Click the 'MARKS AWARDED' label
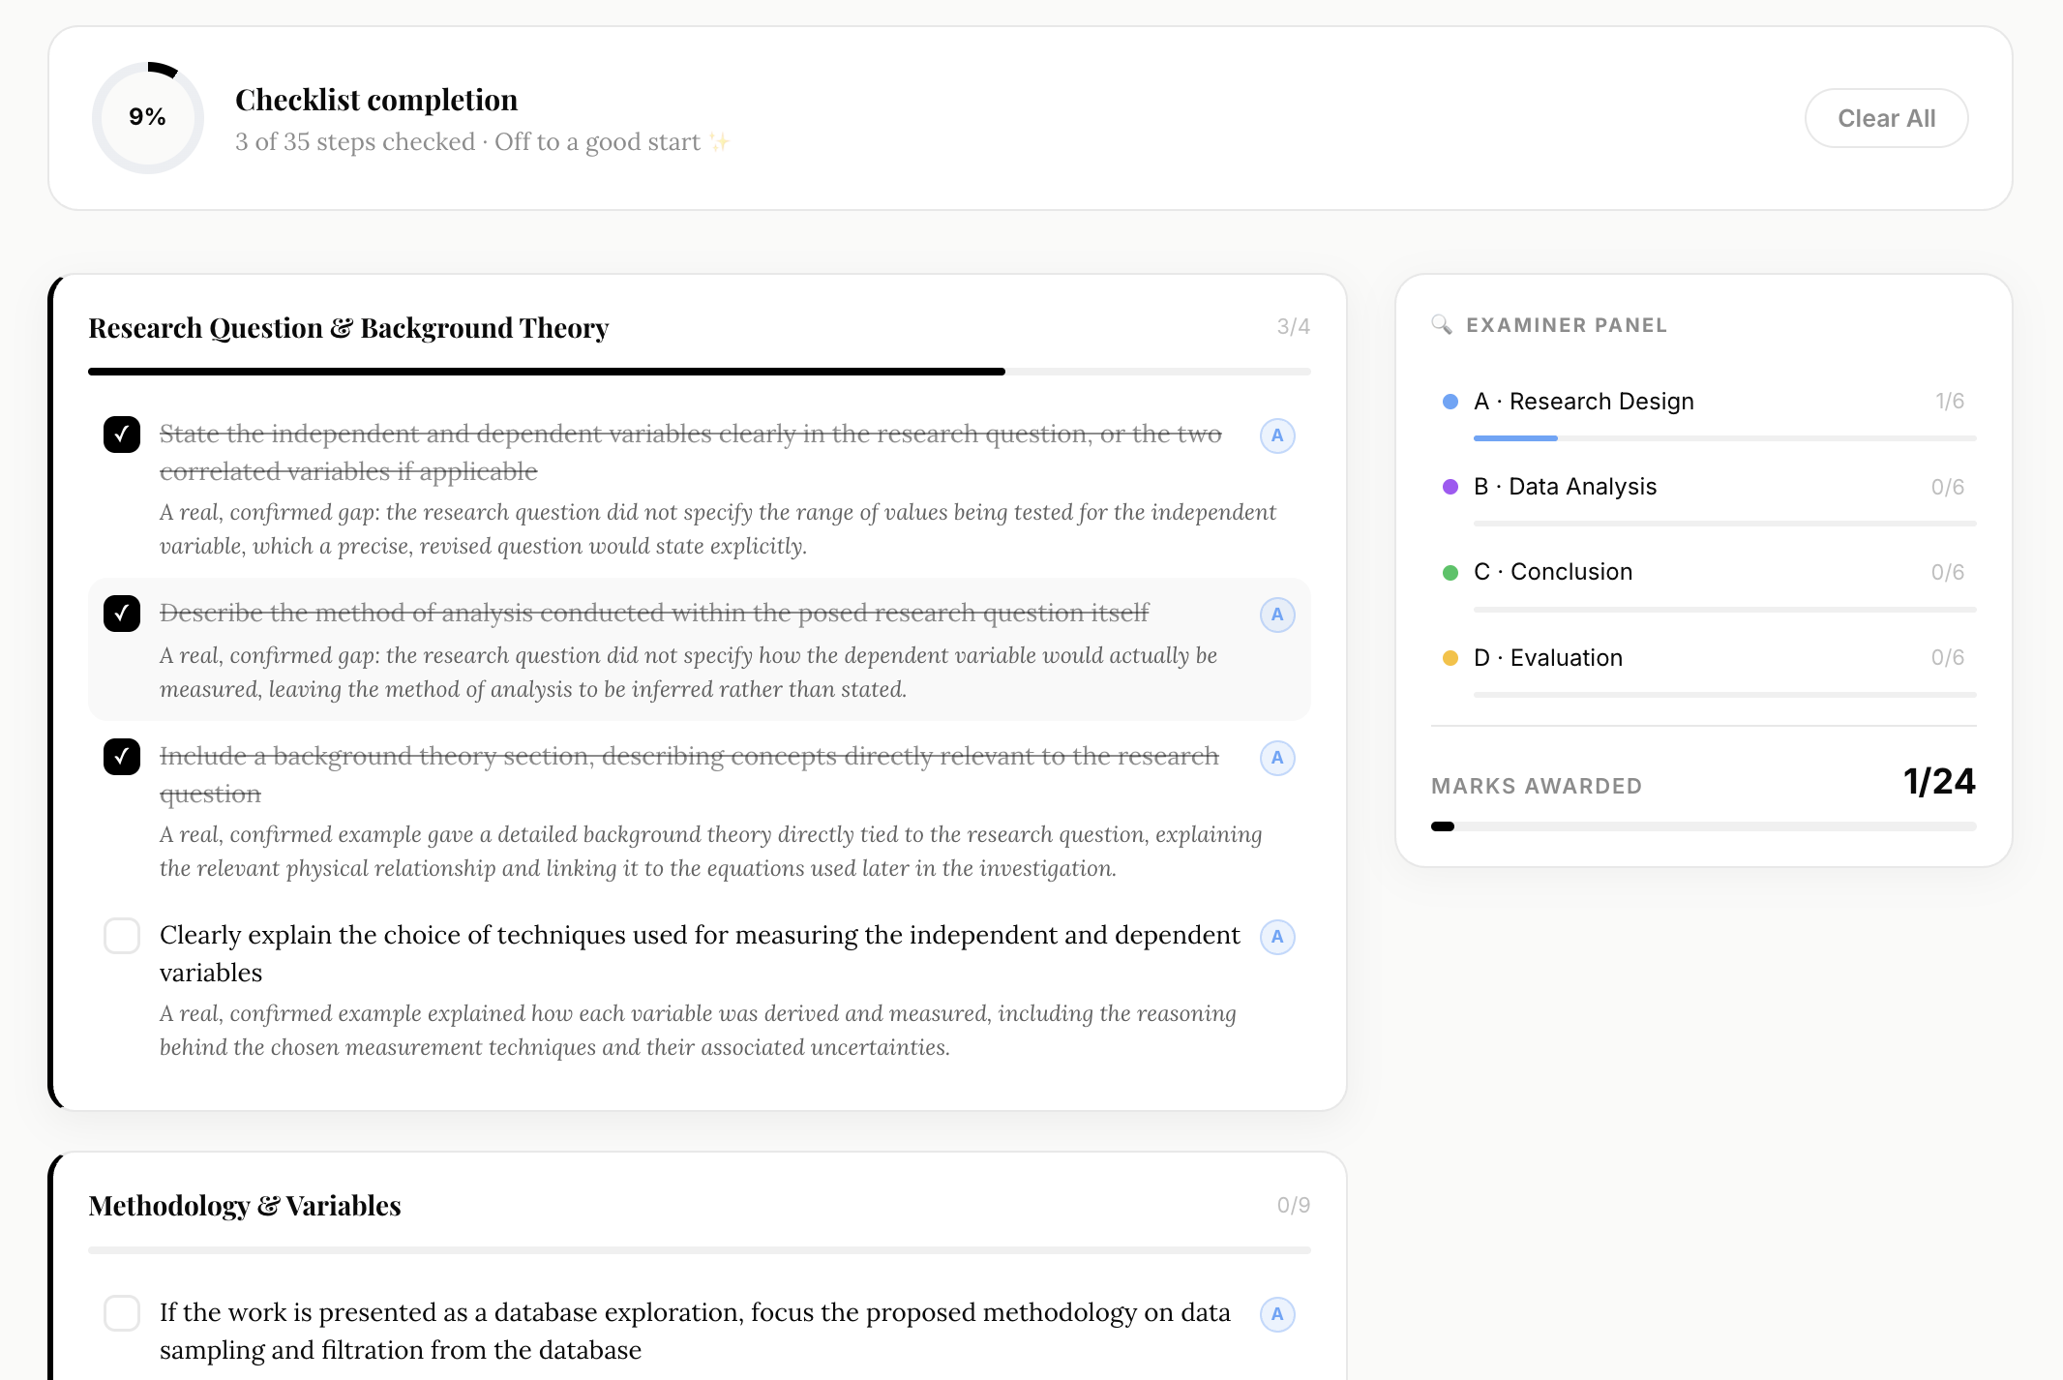The height and width of the screenshot is (1380, 2063). pyautogui.click(x=1537, y=786)
